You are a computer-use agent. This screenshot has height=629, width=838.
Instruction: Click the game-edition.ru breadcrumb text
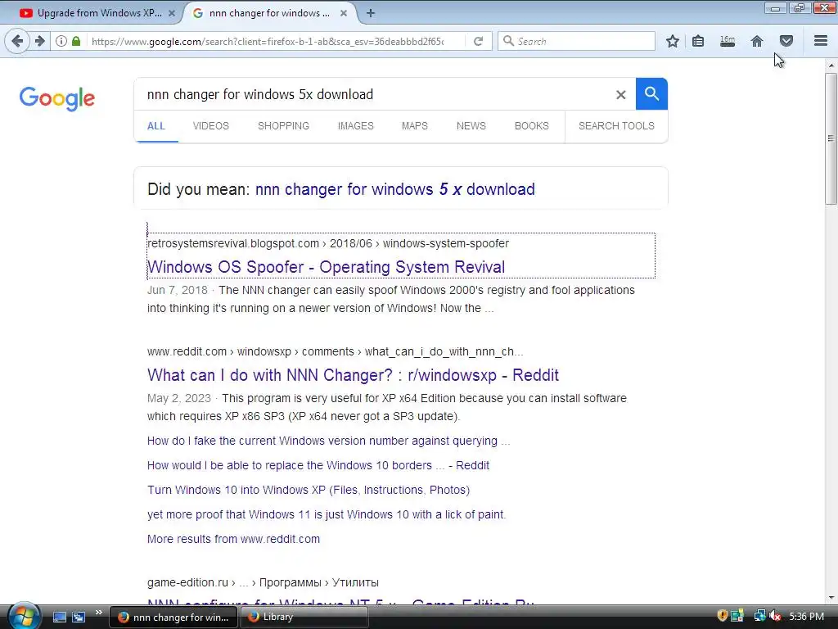coord(263,582)
